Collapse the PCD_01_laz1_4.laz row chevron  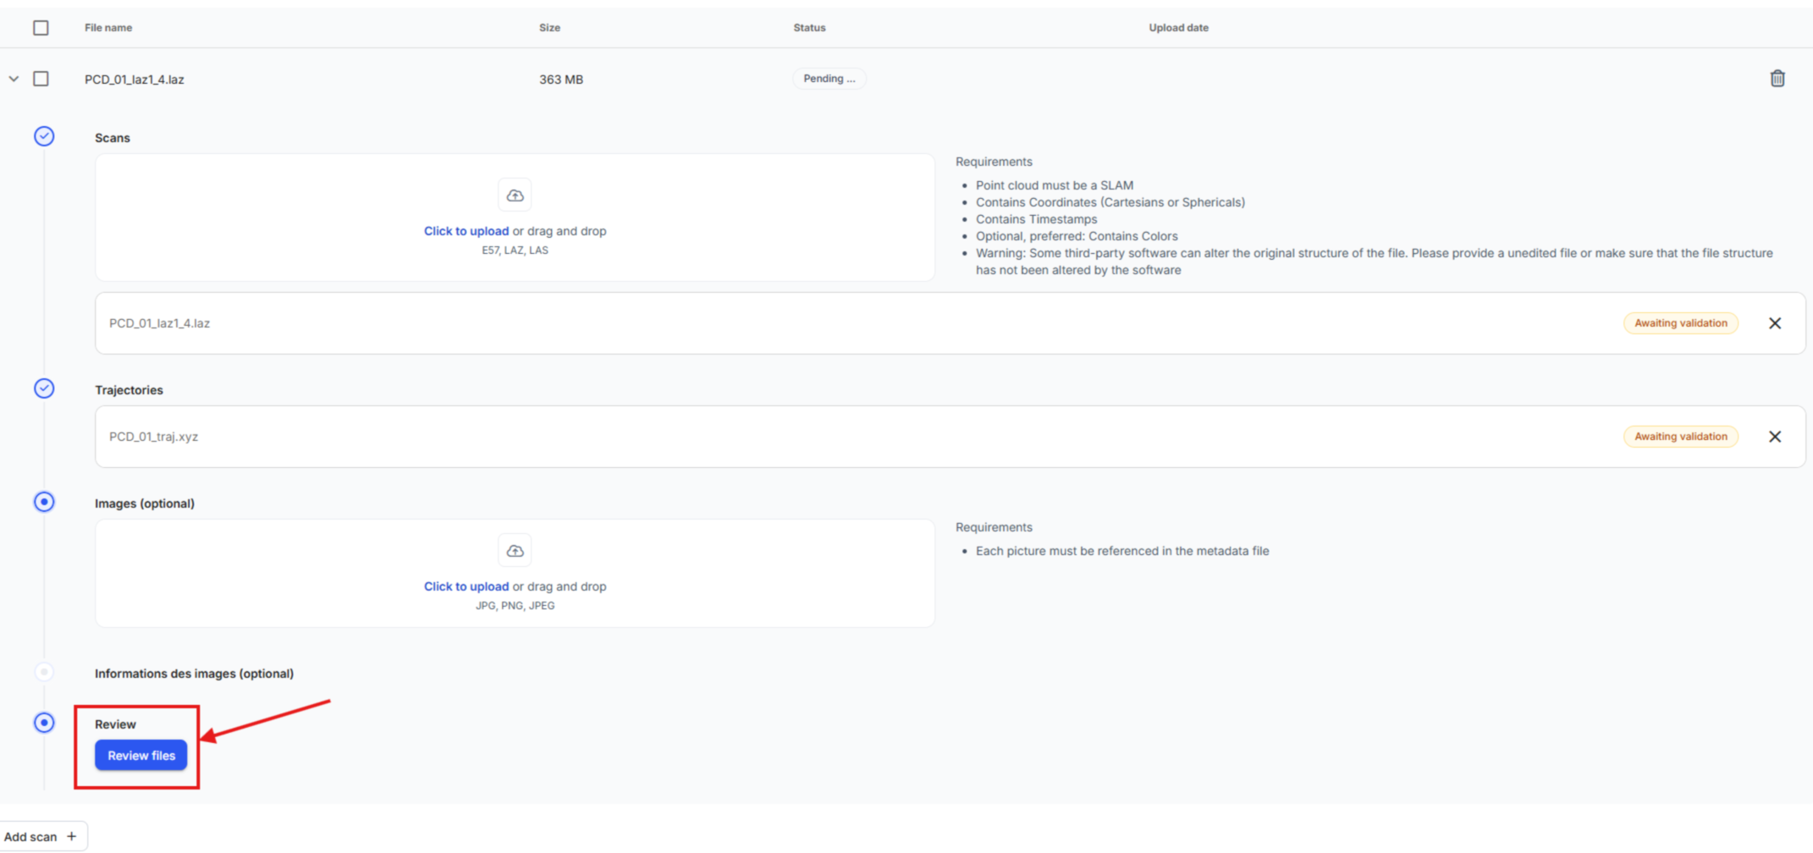(14, 79)
